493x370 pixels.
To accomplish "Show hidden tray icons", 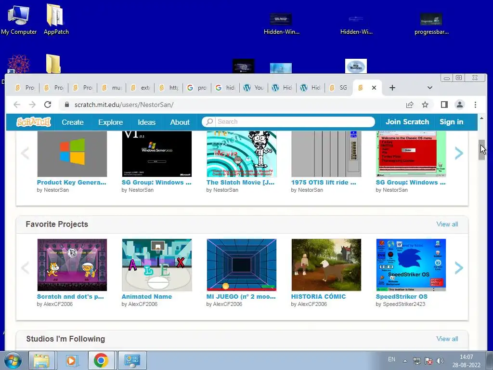I will pos(405,361).
